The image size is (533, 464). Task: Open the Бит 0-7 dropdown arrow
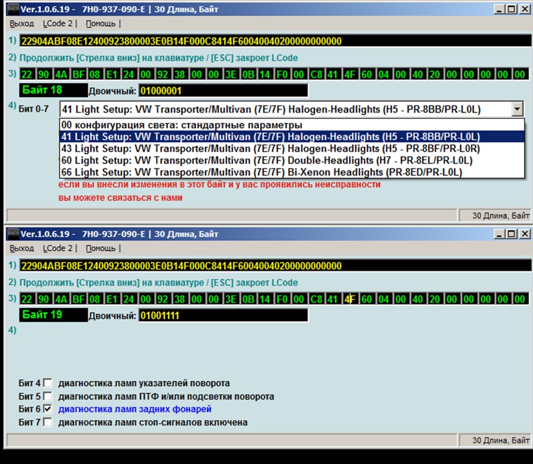517,109
